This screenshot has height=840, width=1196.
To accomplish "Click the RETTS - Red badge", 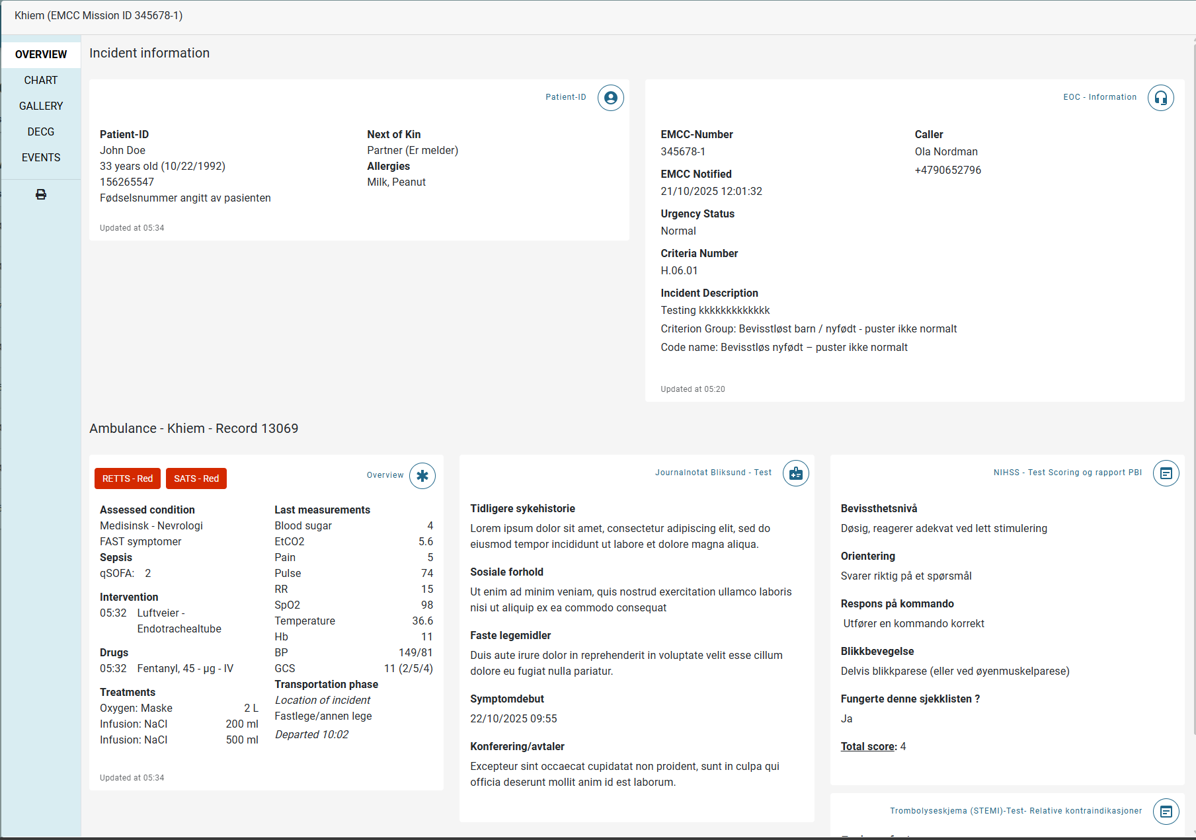I will (128, 478).
